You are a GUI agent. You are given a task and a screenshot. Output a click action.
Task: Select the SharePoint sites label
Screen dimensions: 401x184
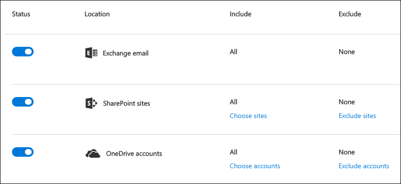pos(126,103)
